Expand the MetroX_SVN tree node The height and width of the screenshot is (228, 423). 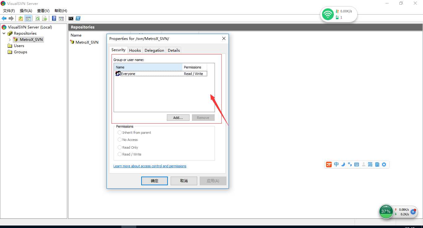(10, 40)
